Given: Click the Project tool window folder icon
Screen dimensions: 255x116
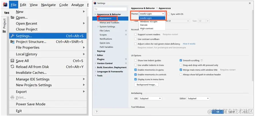Looking at the screenshot, I should pos(4,32).
